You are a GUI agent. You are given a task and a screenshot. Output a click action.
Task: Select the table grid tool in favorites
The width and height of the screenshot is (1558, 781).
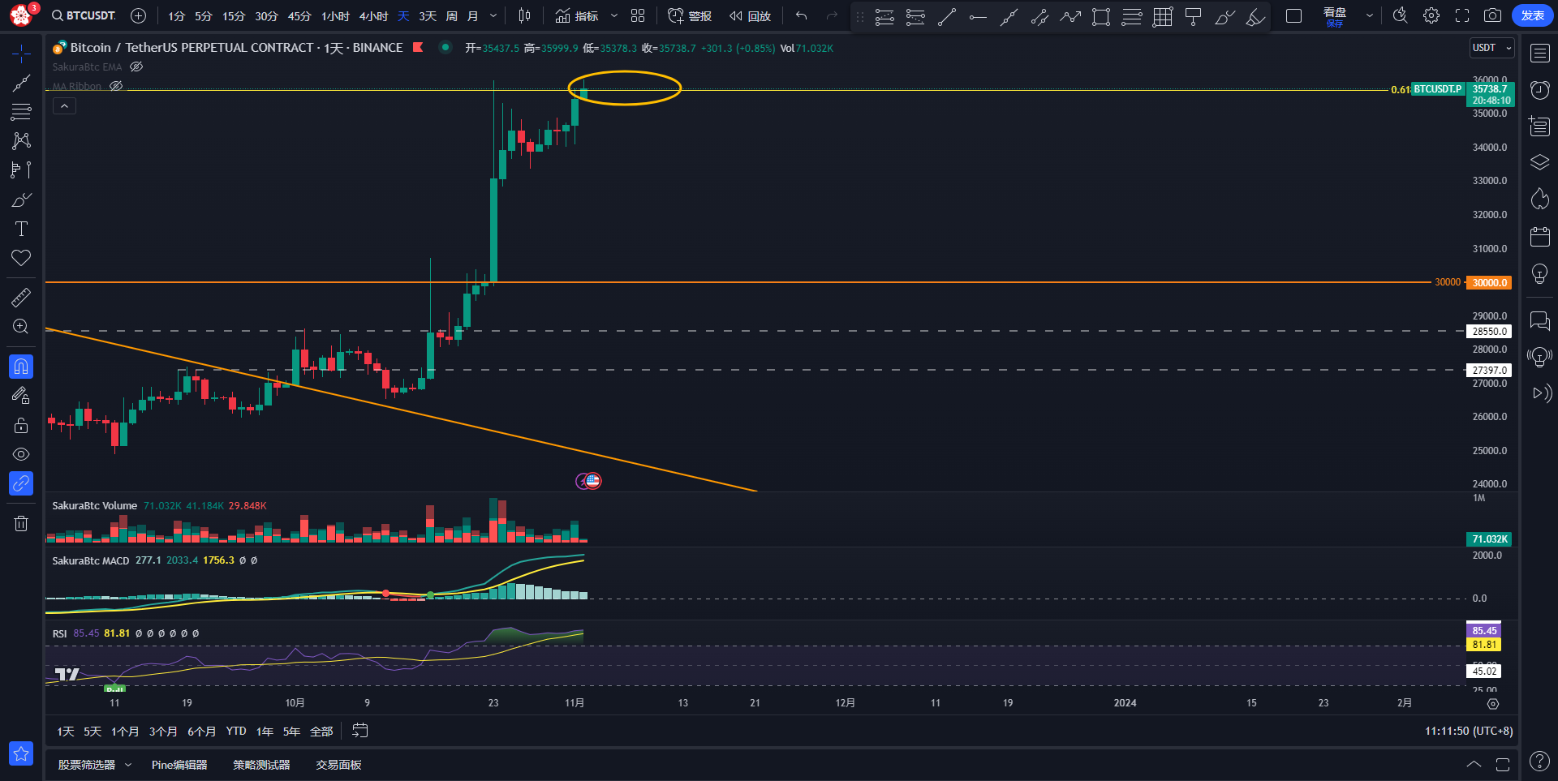pyautogui.click(x=1163, y=17)
